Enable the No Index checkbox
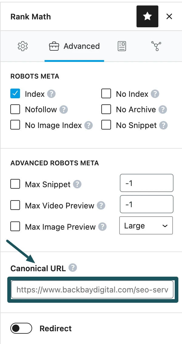 point(106,94)
